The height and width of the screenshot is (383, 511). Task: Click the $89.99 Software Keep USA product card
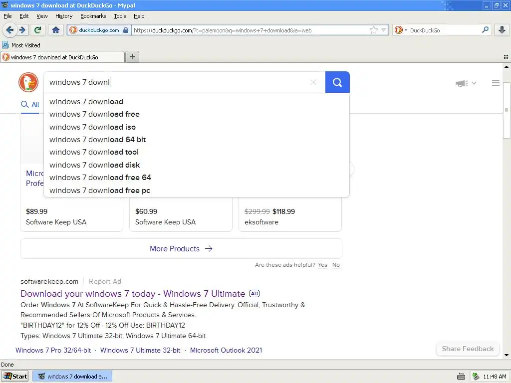[x=72, y=214]
